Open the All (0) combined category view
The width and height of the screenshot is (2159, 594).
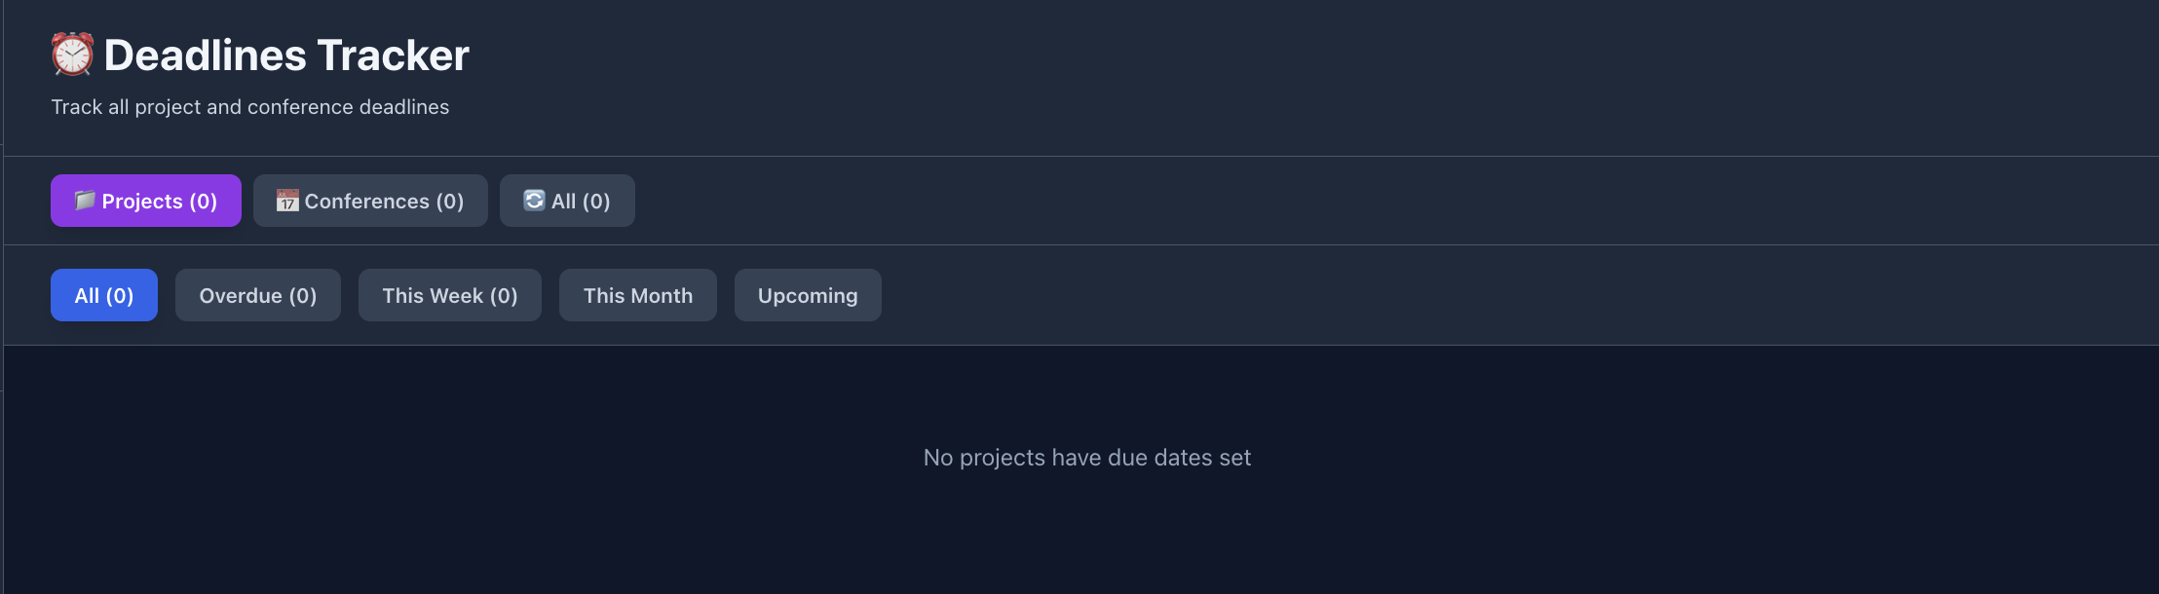568,201
